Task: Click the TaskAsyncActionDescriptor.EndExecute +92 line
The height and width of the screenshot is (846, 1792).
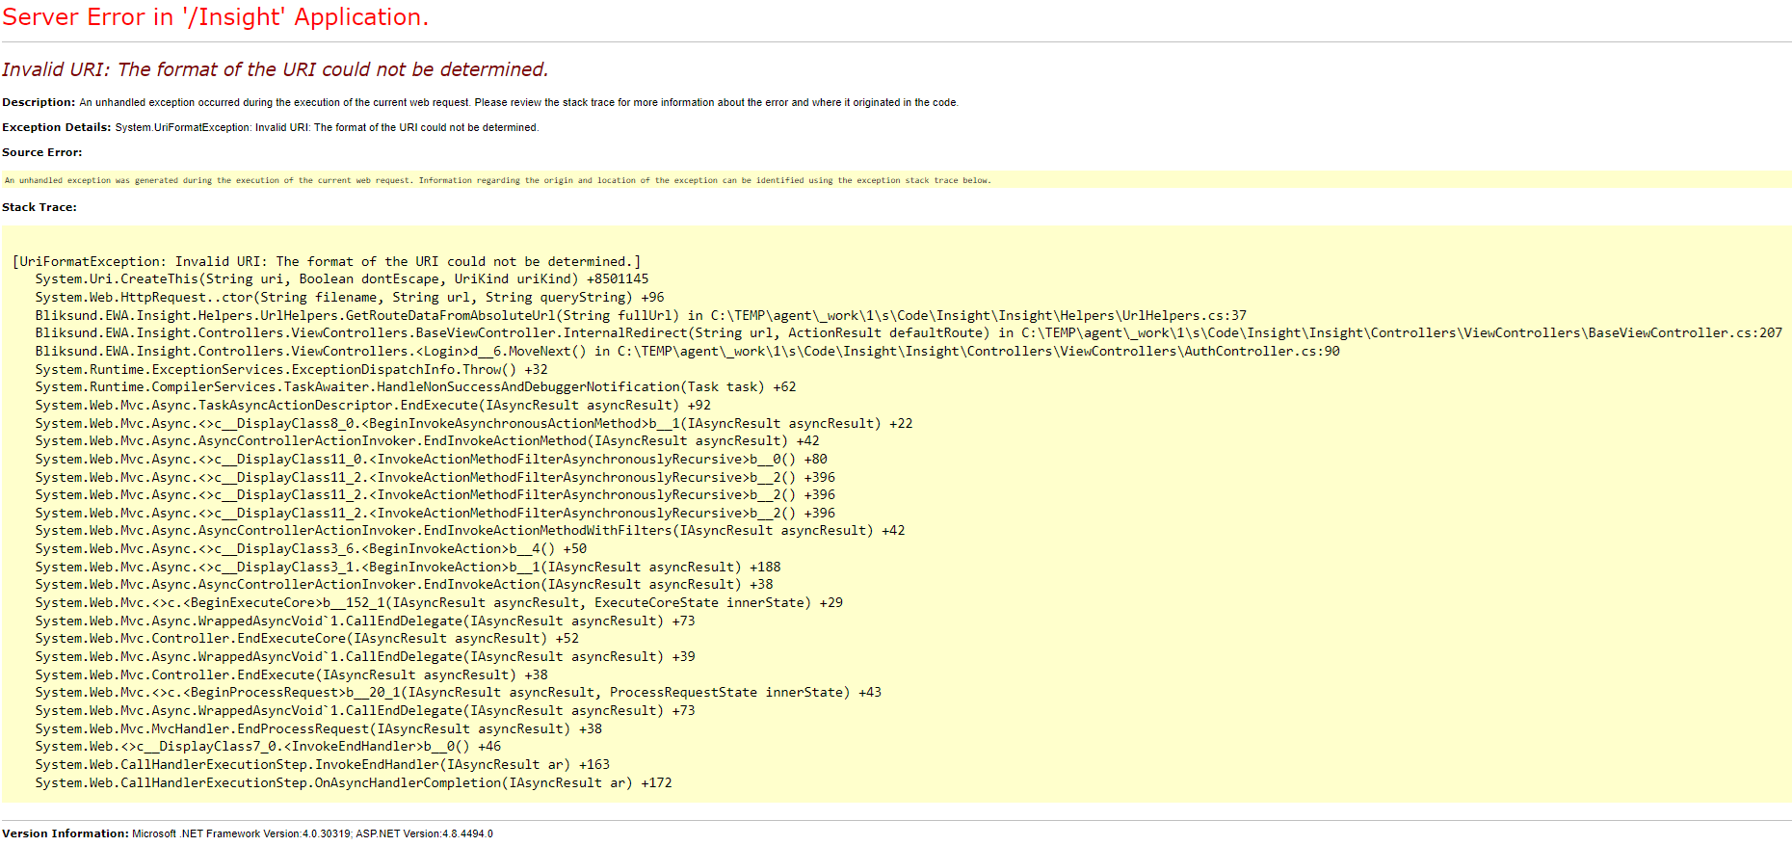Action: 373,406
